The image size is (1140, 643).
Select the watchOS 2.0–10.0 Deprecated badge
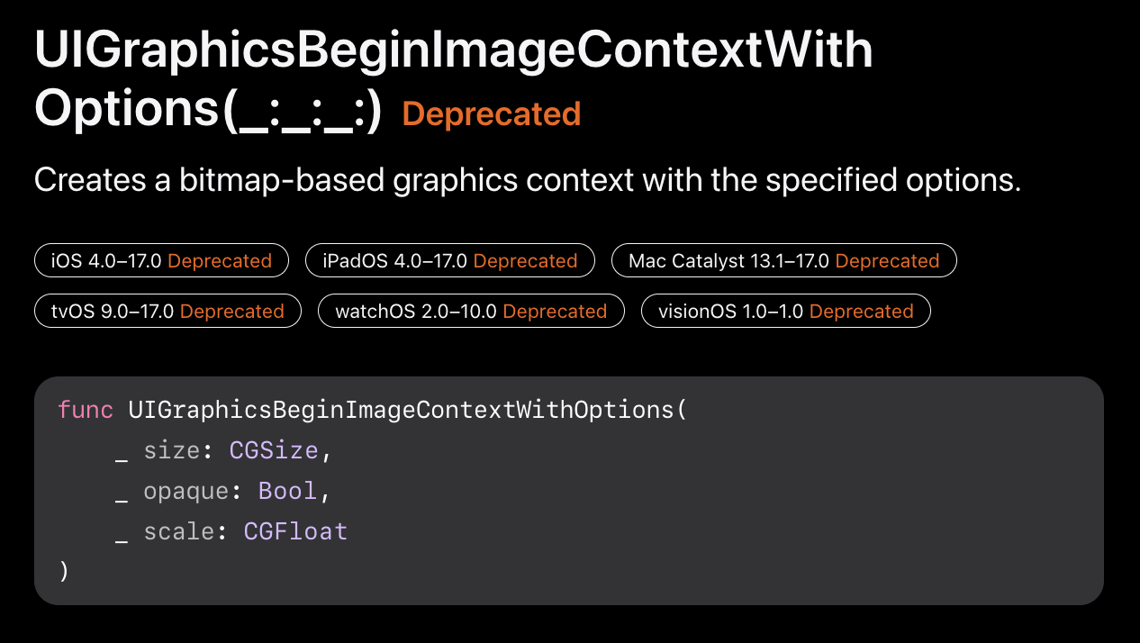(471, 312)
